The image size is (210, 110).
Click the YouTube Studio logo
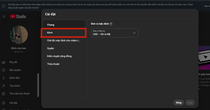(18, 16)
